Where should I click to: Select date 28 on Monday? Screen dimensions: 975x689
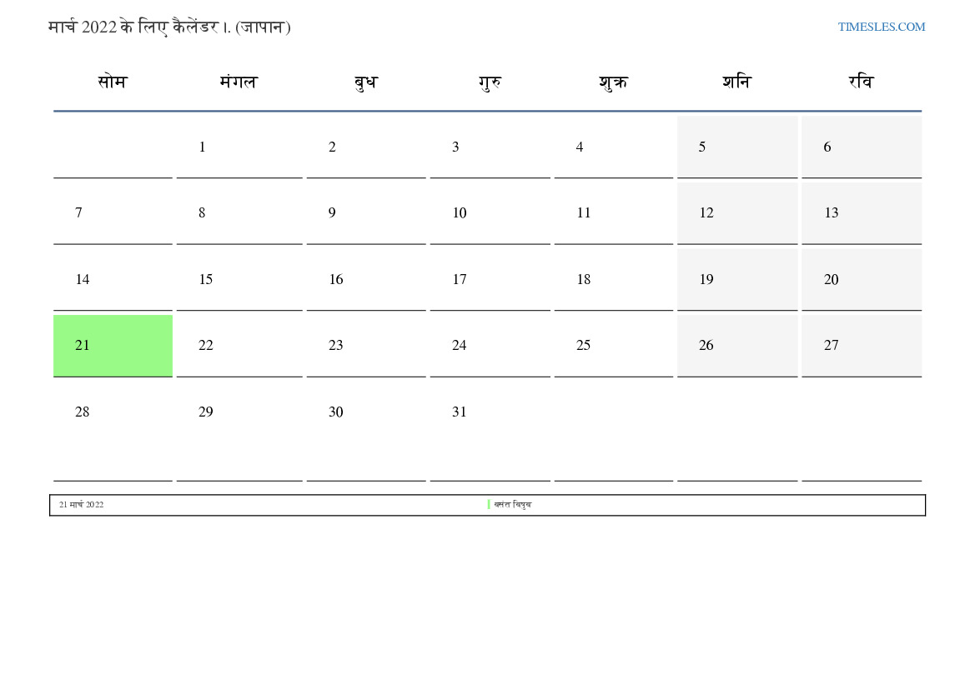(x=82, y=412)
